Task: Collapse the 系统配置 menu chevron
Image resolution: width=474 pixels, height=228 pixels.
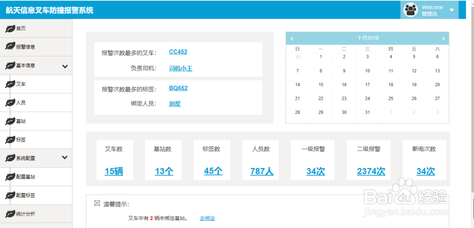Action: pyautogui.click(x=64, y=158)
